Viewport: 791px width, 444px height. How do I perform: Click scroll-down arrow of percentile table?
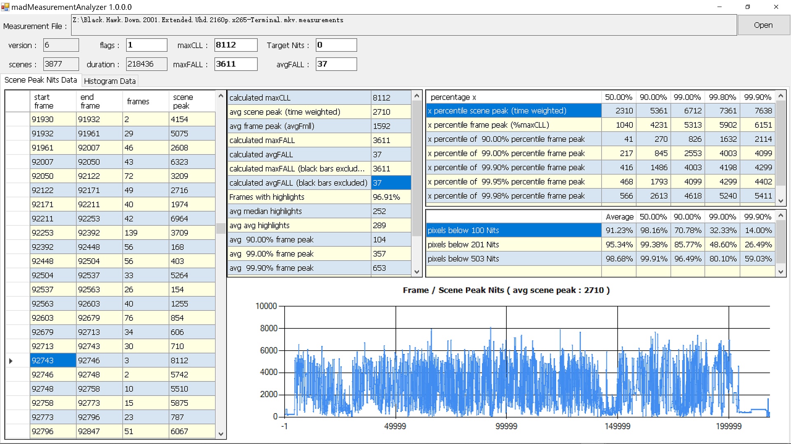(x=781, y=201)
